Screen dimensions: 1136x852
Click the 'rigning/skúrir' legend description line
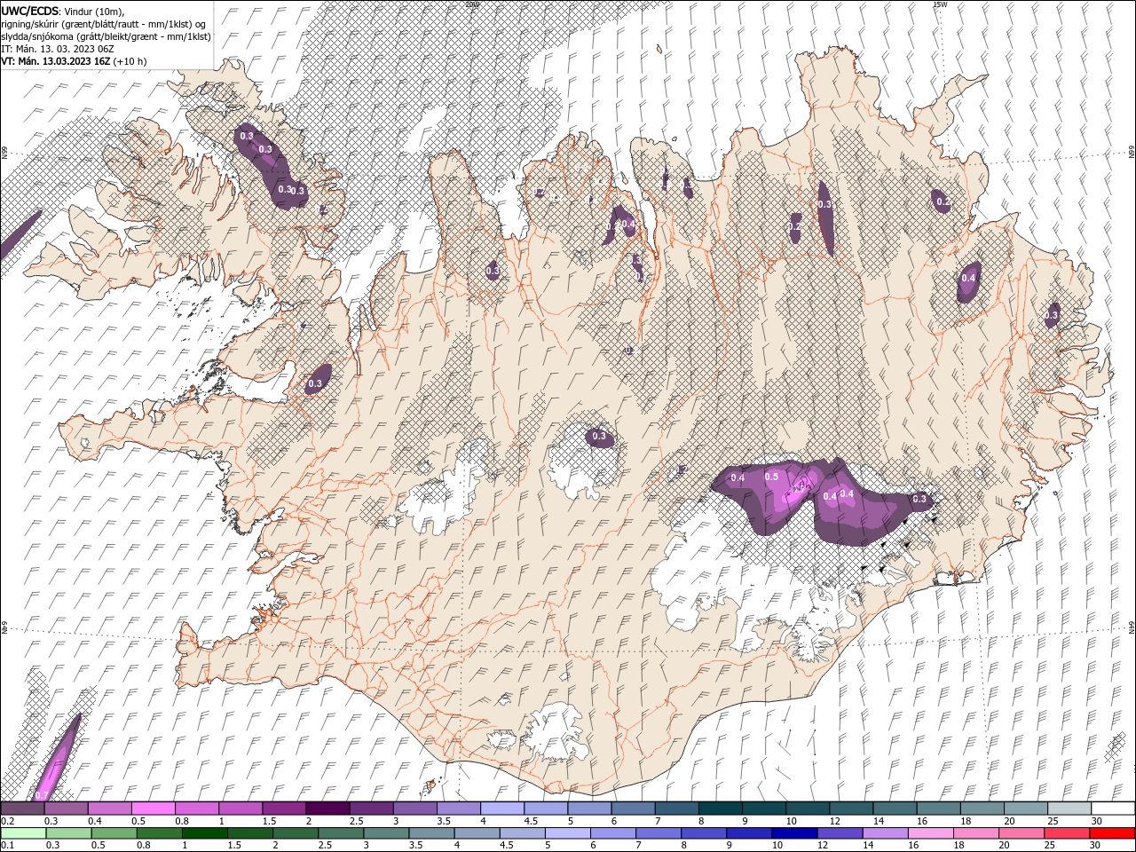pyautogui.click(x=104, y=23)
